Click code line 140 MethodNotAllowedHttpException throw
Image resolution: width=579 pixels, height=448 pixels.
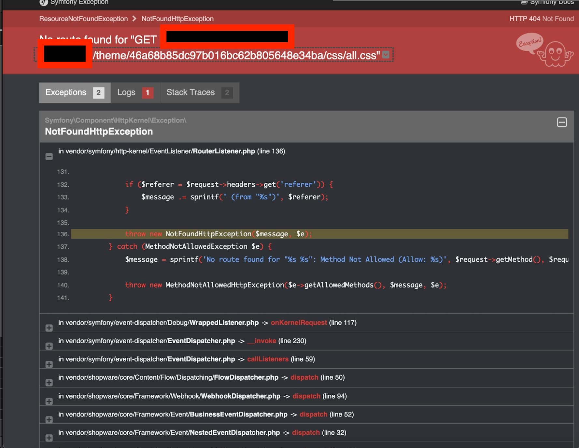coord(286,285)
